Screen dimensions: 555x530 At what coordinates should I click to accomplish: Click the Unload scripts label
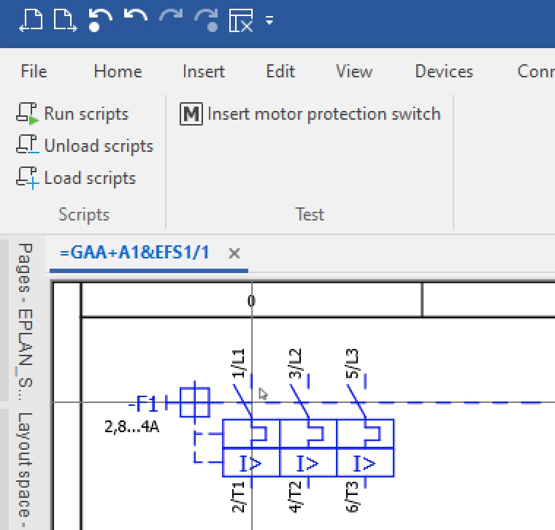tap(99, 146)
